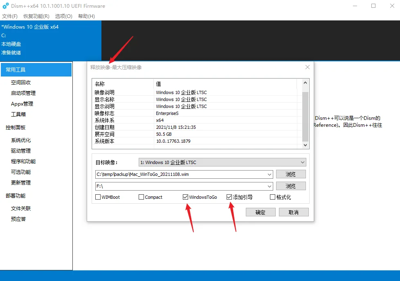The image size is (400, 281).
Task: Select the 系统版本 row
Action: click(x=195, y=141)
